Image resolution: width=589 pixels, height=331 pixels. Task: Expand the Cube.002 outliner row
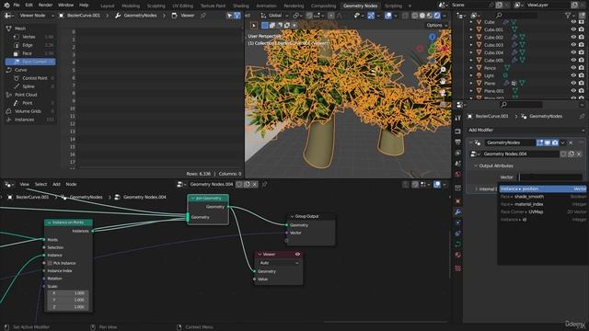(x=471, y=38)
